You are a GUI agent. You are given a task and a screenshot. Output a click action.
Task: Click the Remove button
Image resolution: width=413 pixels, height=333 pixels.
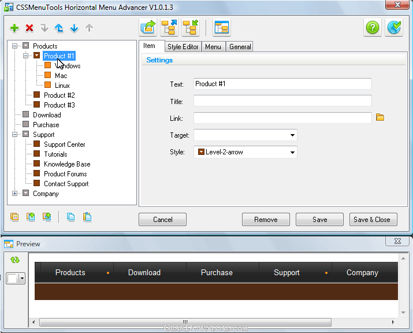tap(266, 219)
